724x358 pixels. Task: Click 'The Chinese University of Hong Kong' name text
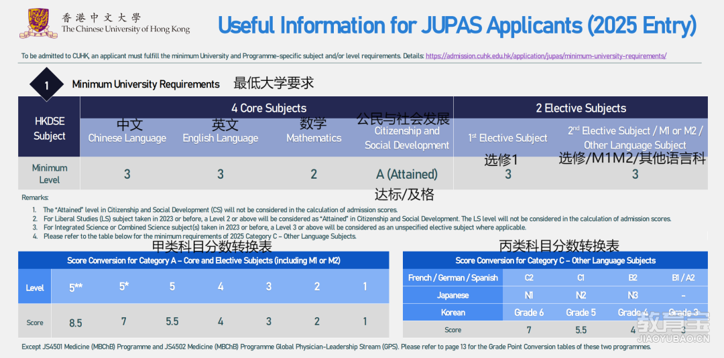click(125, 29)
